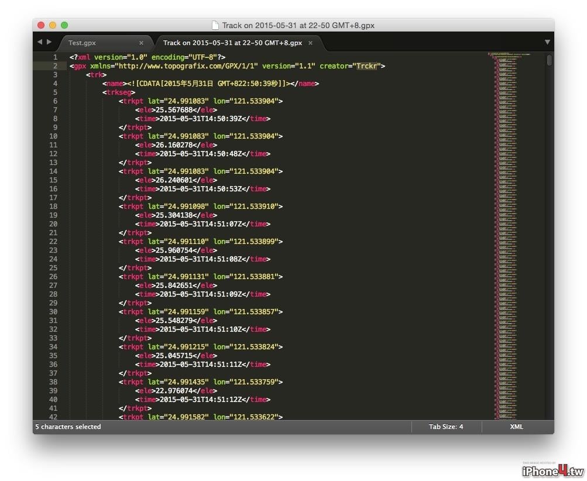Screen dimensions: 587x481
Task: Open the Tab Size: 4 menu
Action: point(446,427)
